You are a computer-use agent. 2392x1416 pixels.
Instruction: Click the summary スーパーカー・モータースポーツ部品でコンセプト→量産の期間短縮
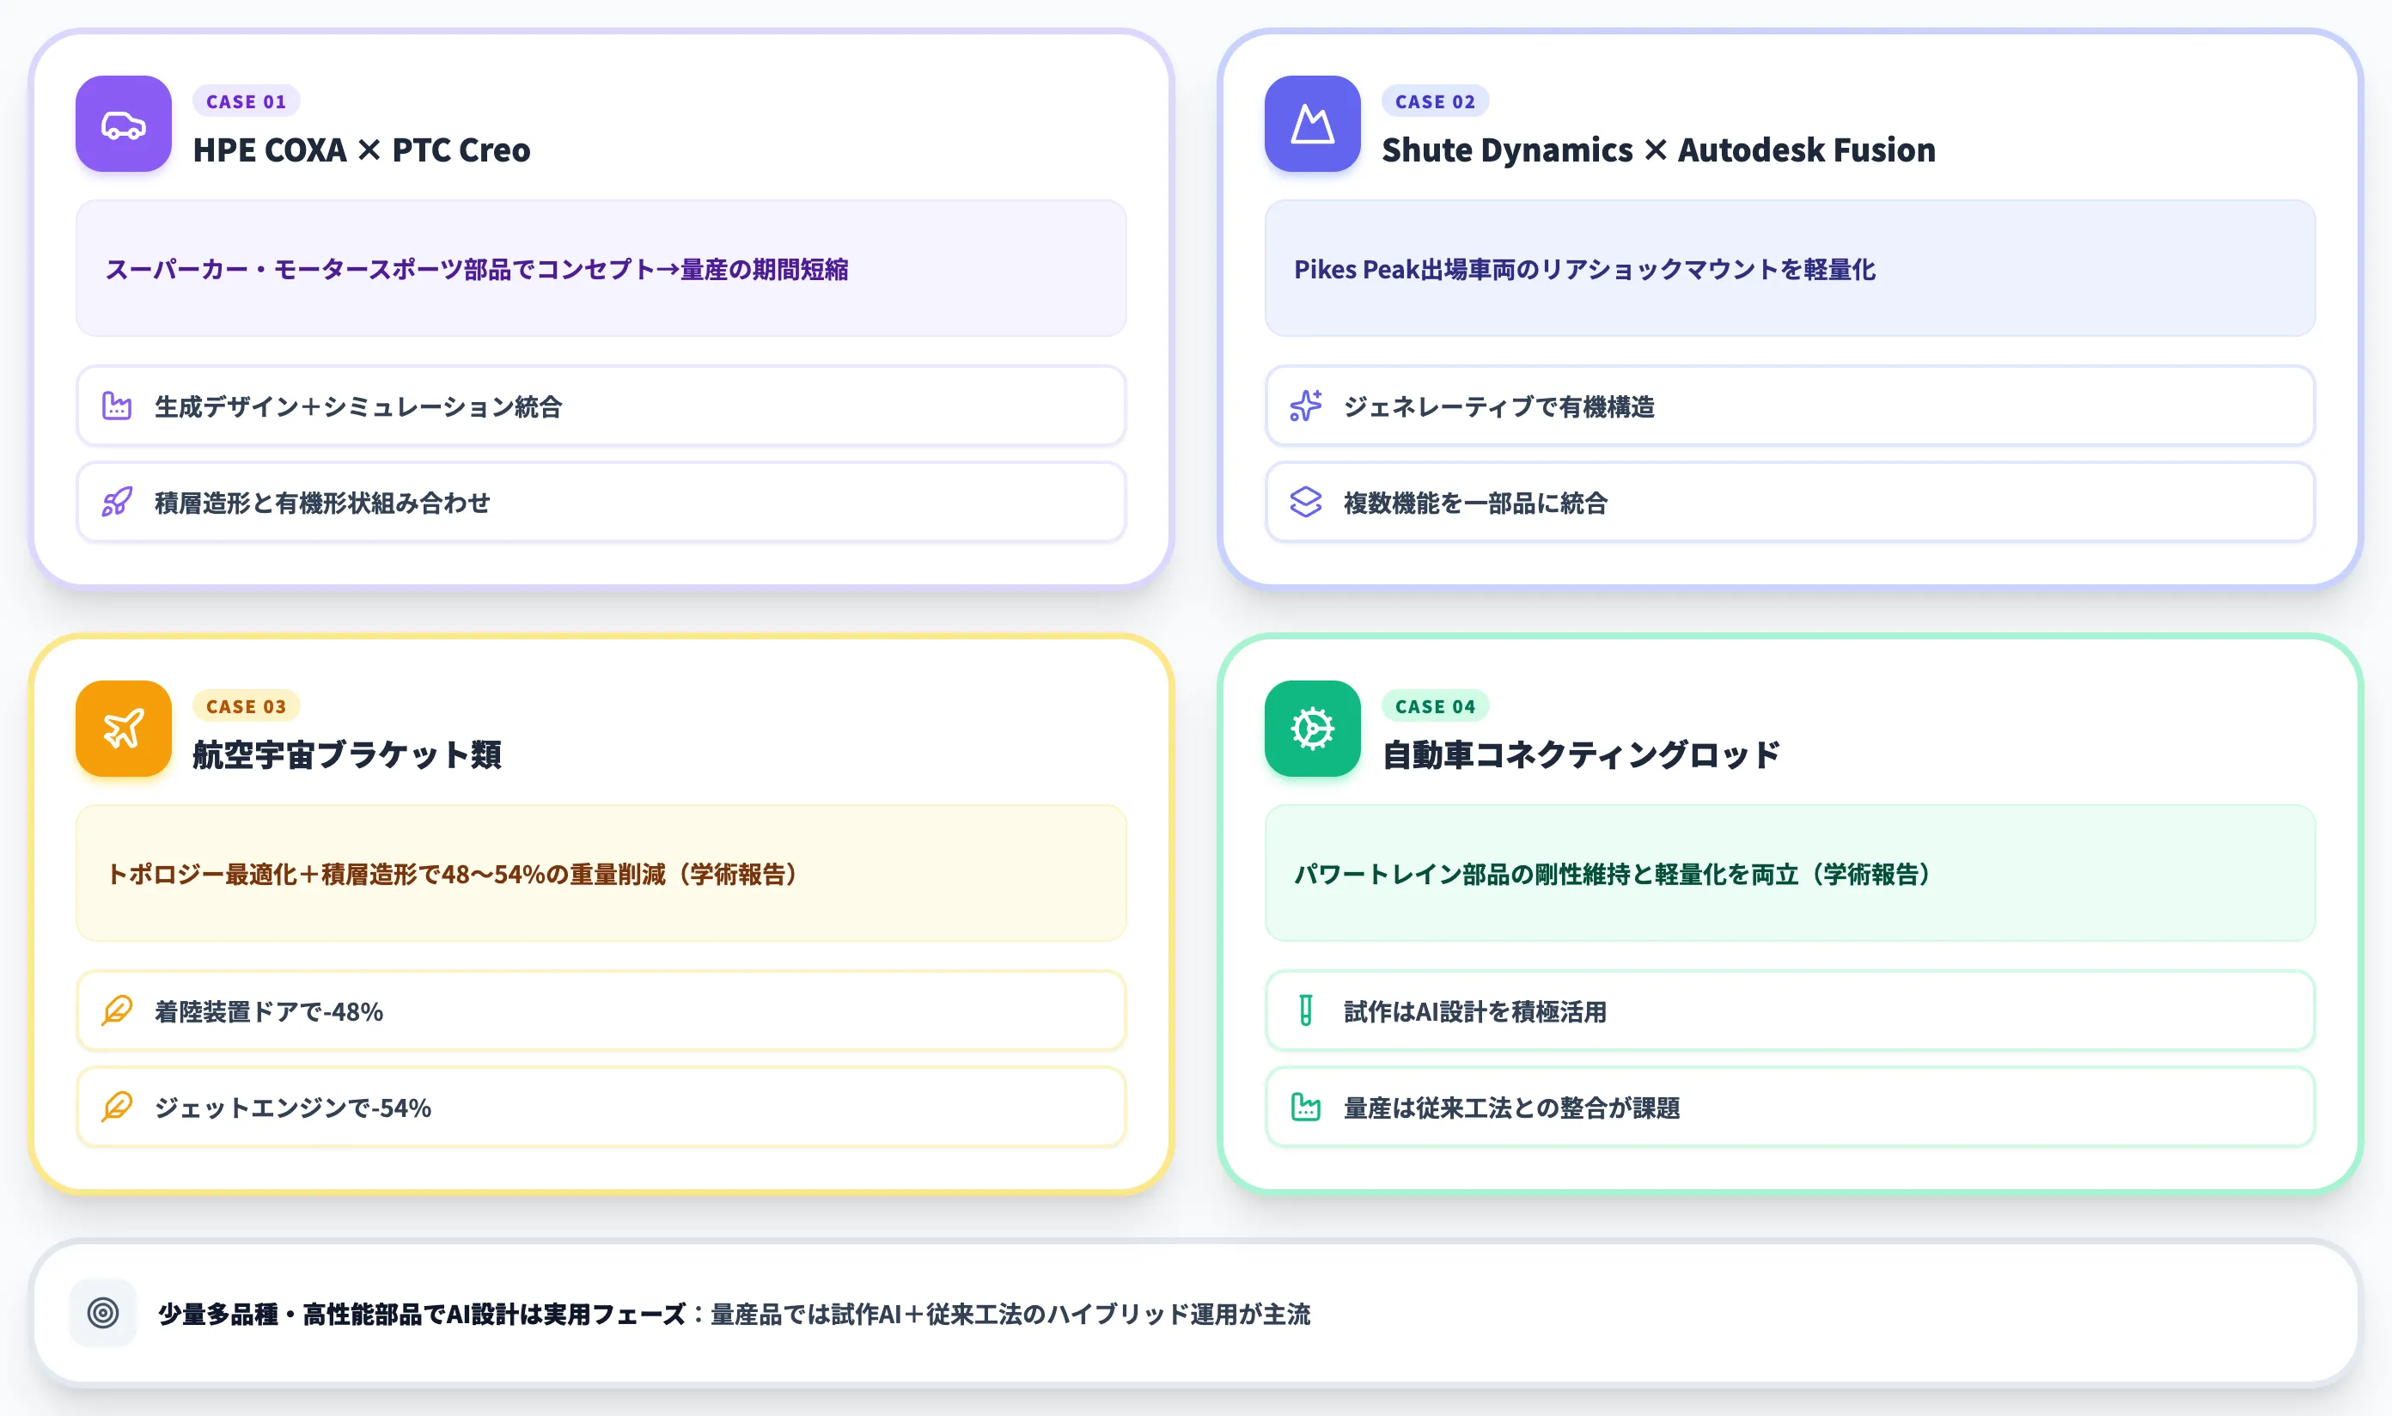tap(477, 269)
